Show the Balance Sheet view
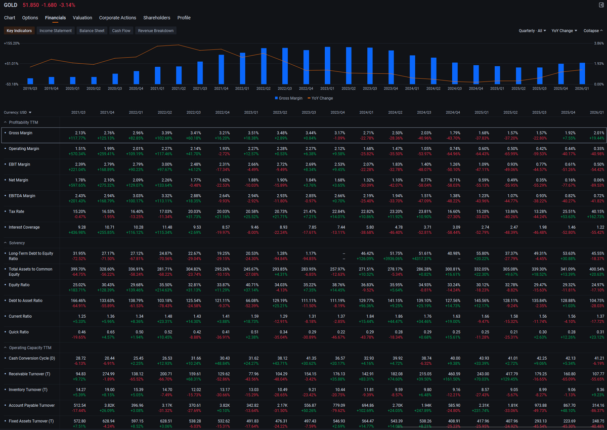The width and height of the screenshot is (607, 430). coord(92,31)
